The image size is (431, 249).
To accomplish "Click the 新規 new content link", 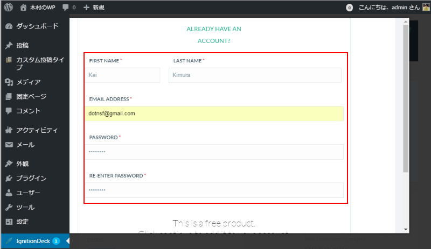I will click(99, 8).
